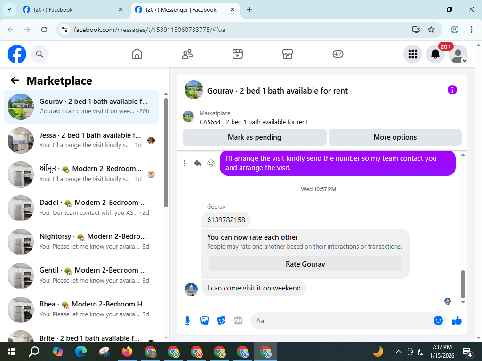Screen dimensions: 482x361
Task: Click Gourav's listing thumbnail in chat header
Action: pyautogui.click(x=193, y=90)
